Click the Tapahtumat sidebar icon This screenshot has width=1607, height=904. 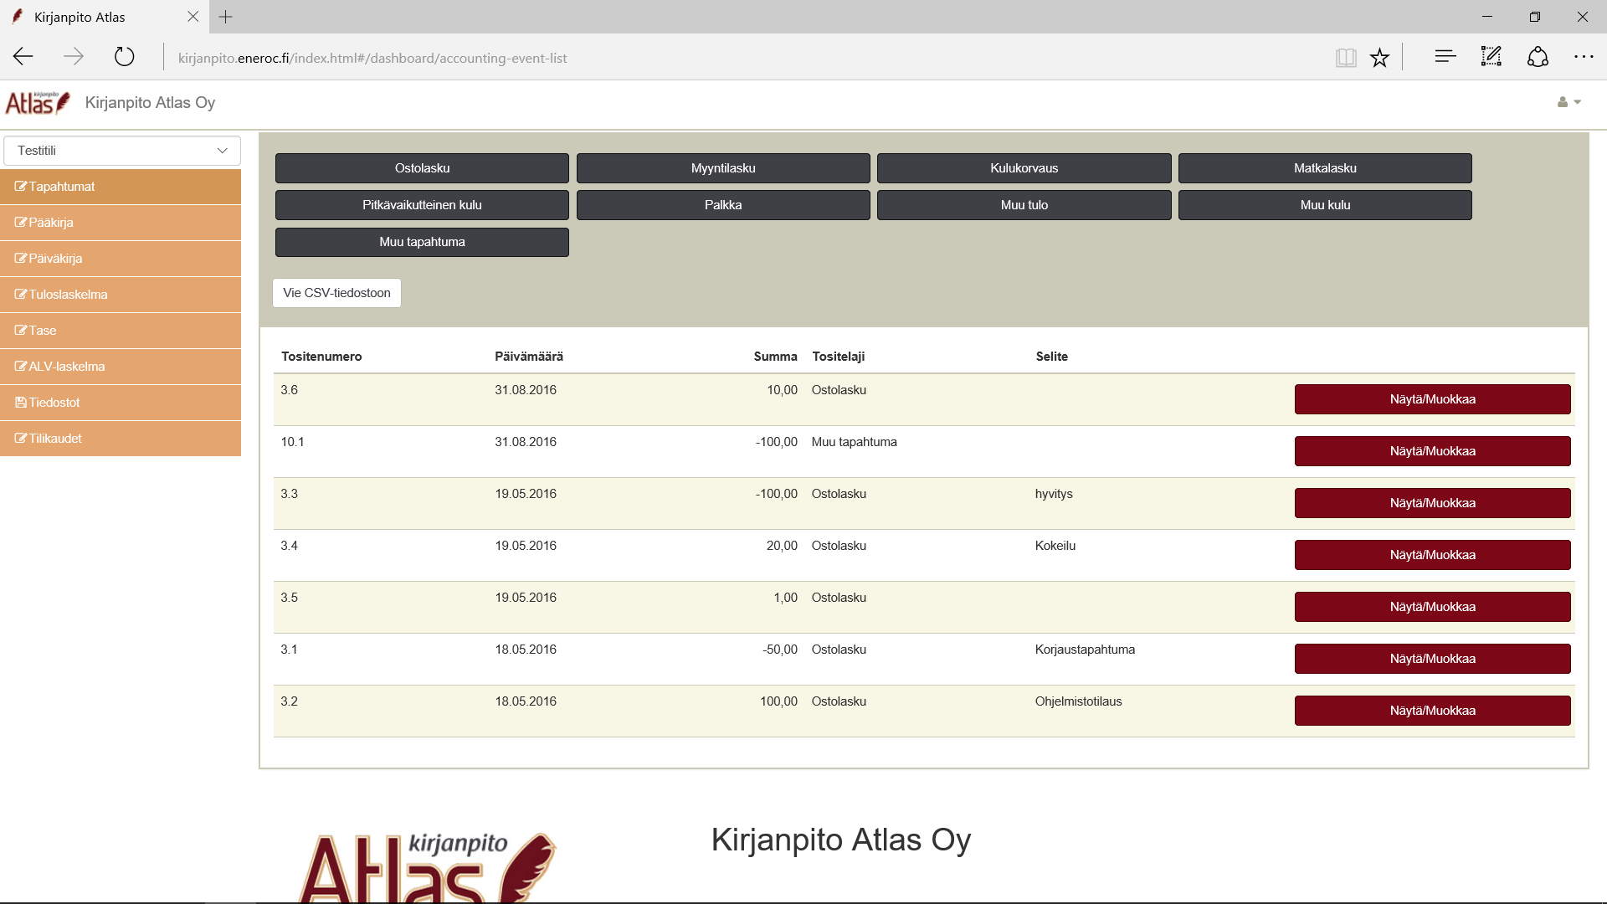pos(20,186)
